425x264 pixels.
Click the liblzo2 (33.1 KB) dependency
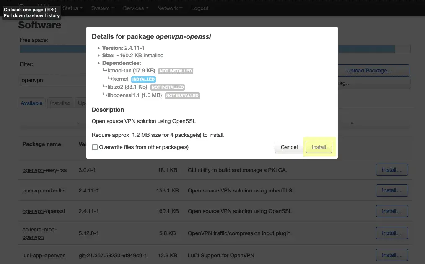pyautogui.click(x=127, y=87)
